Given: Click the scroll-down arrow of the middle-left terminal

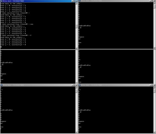Looking at the screenshot, I should point(76,83).
